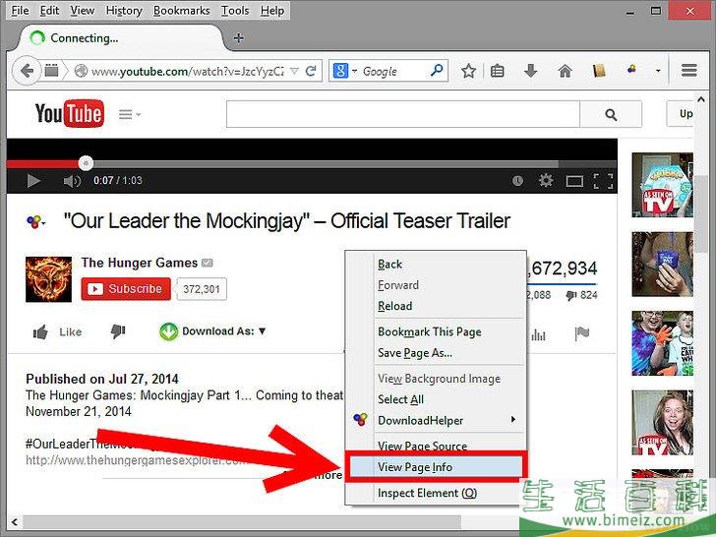Viewport: 716px width, 537px height.
Task: Click the Google search magnifier icon
Action: (x=437, y=71)
